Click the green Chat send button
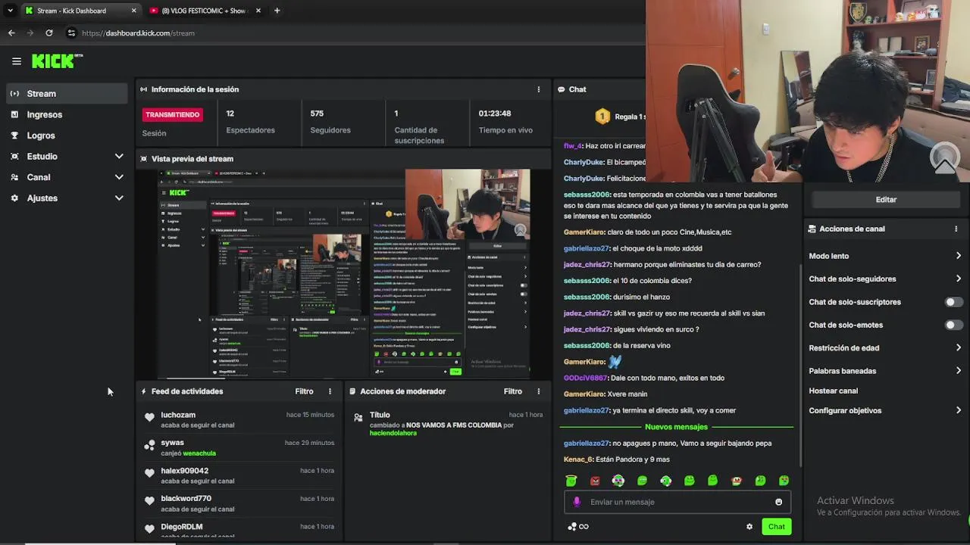The width and height of the screenshot is (970, 545). pos(776,527)
